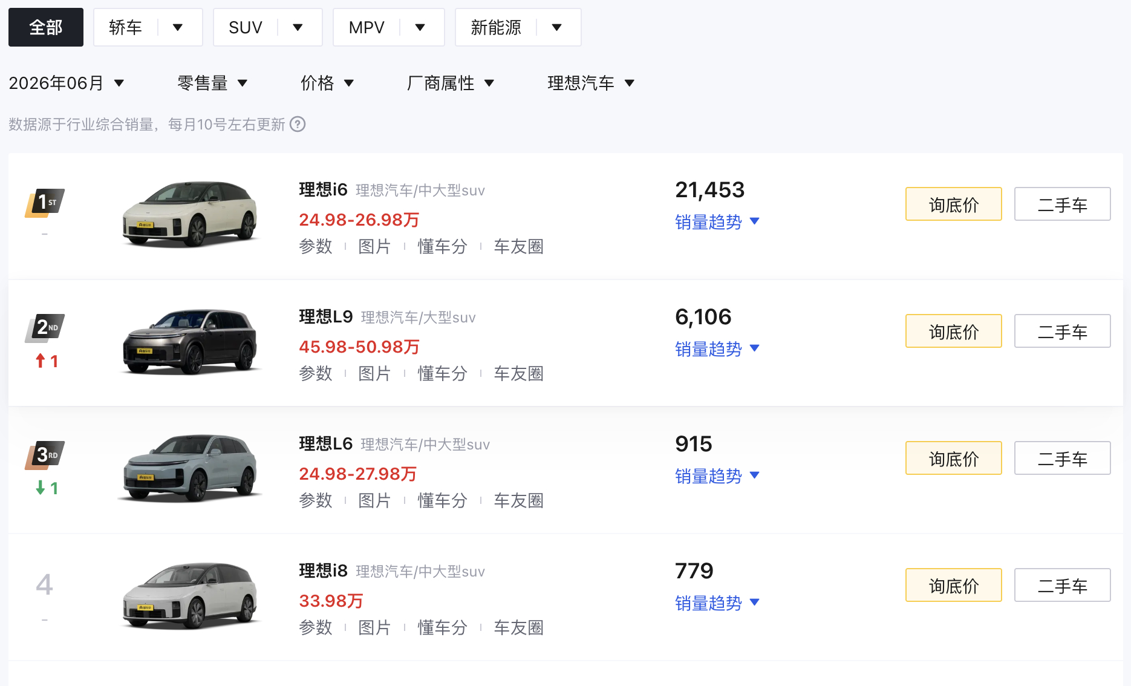Expand 销量趋势 for 理想i8
Image resolution: width=1131 pixels, height=686 pixels.
pos(717,603)
